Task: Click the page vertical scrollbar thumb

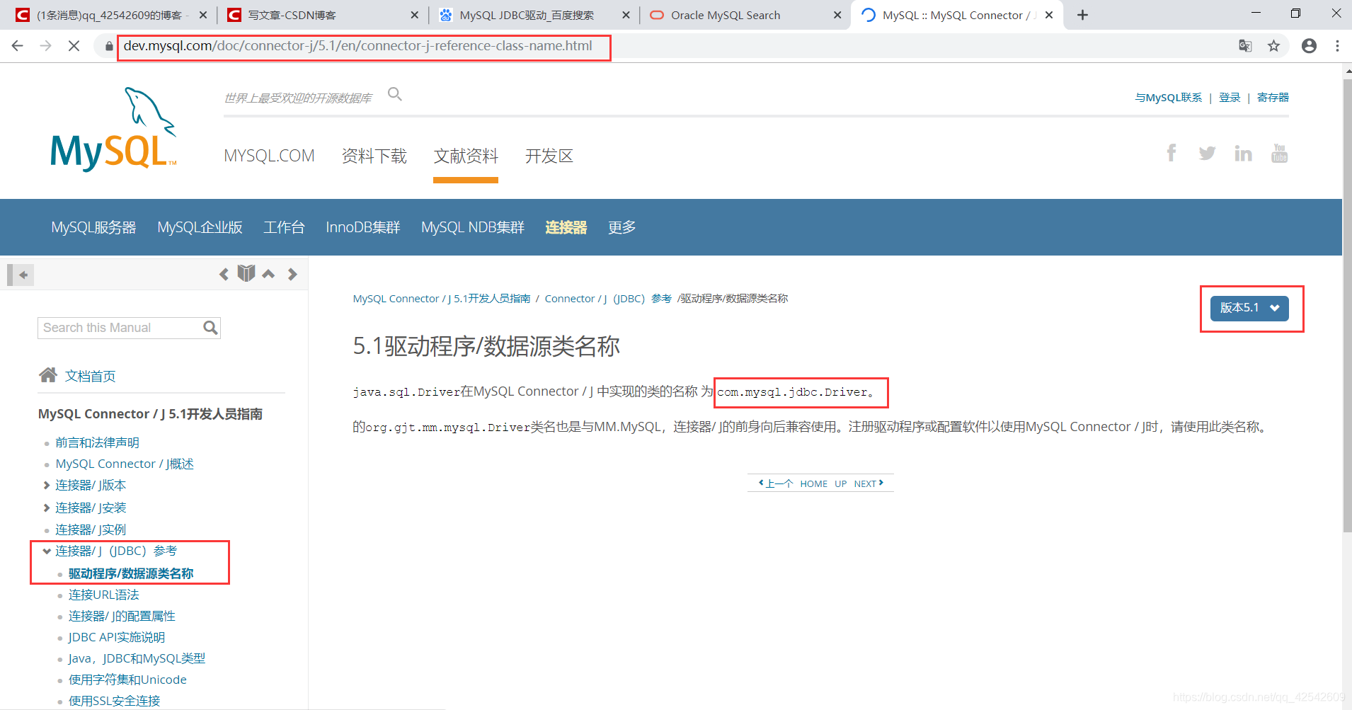Action: (1347, 304)
